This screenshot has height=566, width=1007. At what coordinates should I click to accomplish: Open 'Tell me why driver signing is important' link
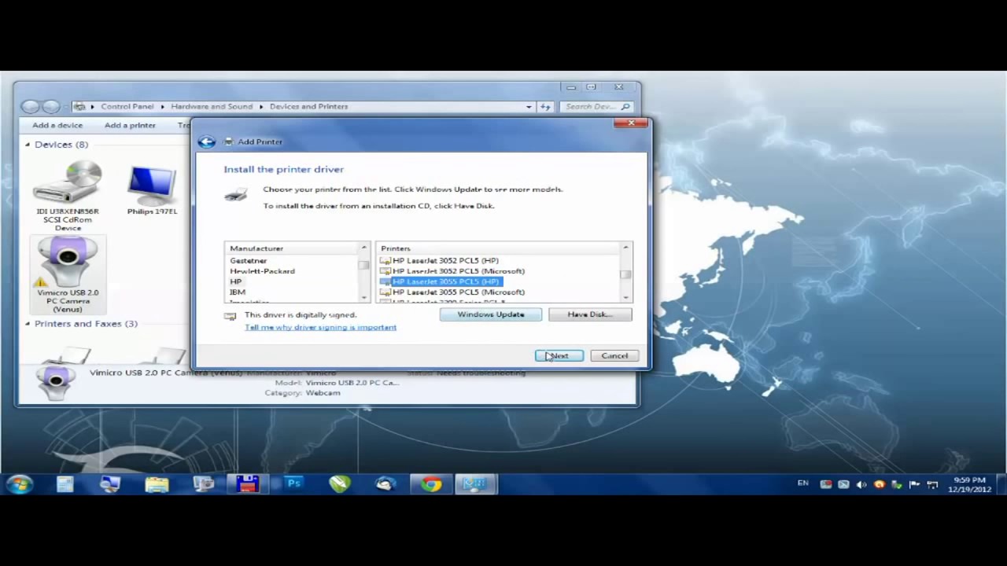coord(320,327)
